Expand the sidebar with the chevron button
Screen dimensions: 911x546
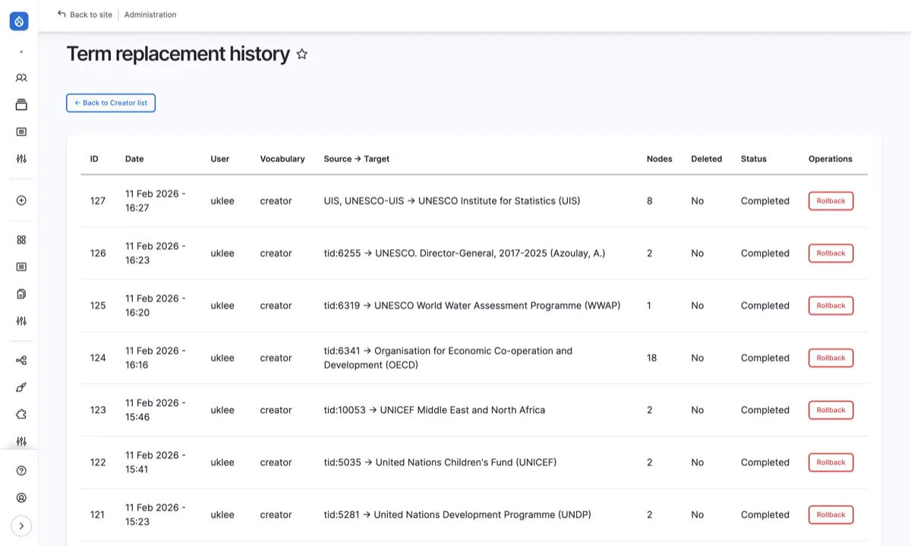(x=21, y=525)
